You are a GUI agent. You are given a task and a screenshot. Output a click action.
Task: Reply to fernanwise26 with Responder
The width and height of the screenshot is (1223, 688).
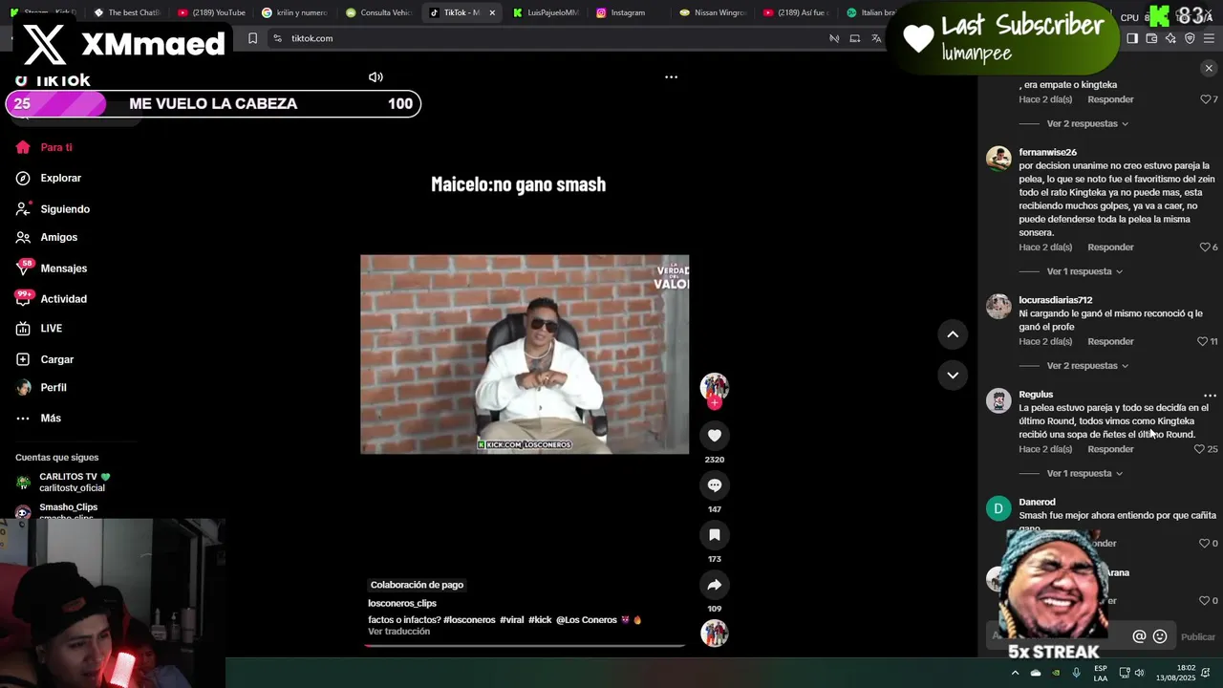tap(1110, 247)
